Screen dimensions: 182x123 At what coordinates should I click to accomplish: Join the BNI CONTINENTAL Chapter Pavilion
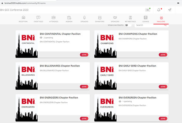point(84,55)
